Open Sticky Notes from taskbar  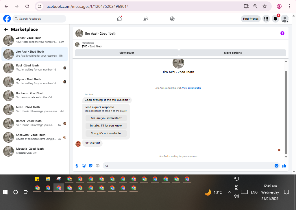(37, 179)
